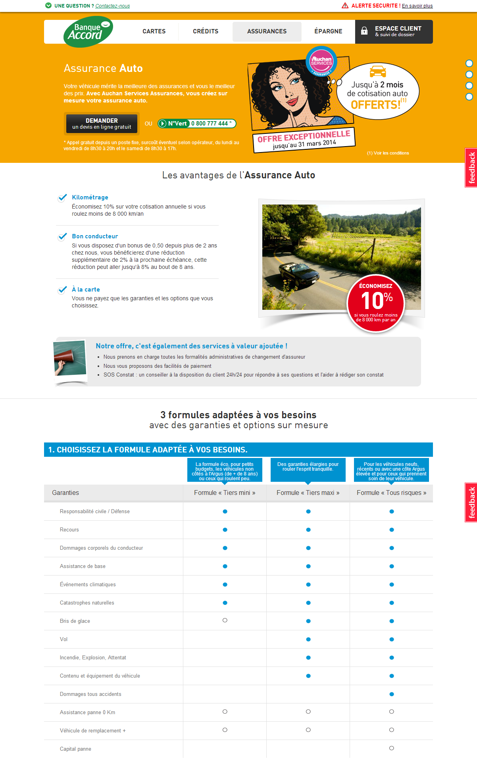Screen dimensions: 477x765
Task: Click the Dommages tous accidents row label
Action: pos(90,694)
